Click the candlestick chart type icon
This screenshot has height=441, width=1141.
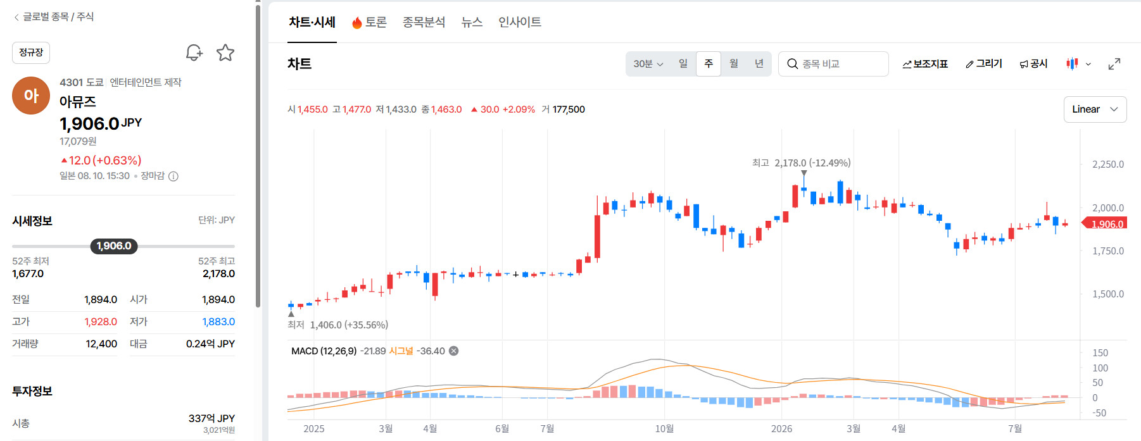[x=1072, y=64]
